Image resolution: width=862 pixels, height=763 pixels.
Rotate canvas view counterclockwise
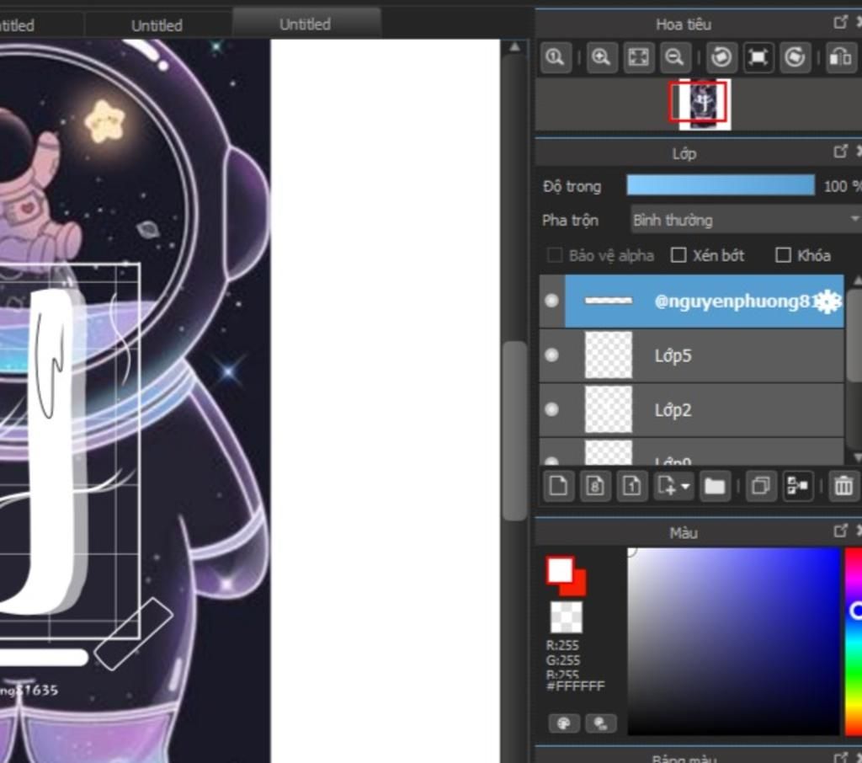(721, 57)
